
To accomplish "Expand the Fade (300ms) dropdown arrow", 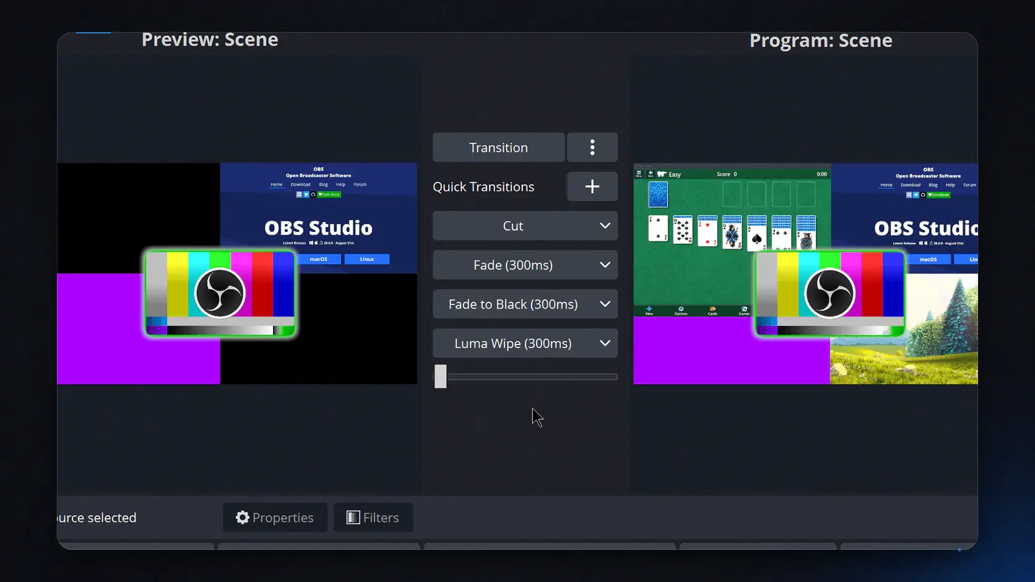I will click(605, 265).
